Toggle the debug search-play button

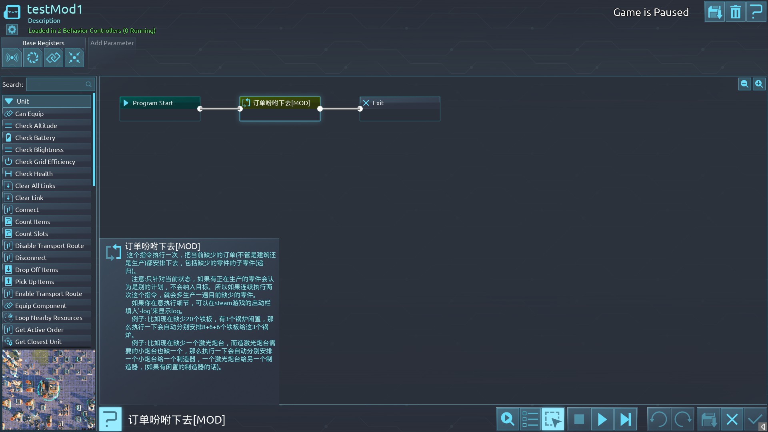coord(508,419)
